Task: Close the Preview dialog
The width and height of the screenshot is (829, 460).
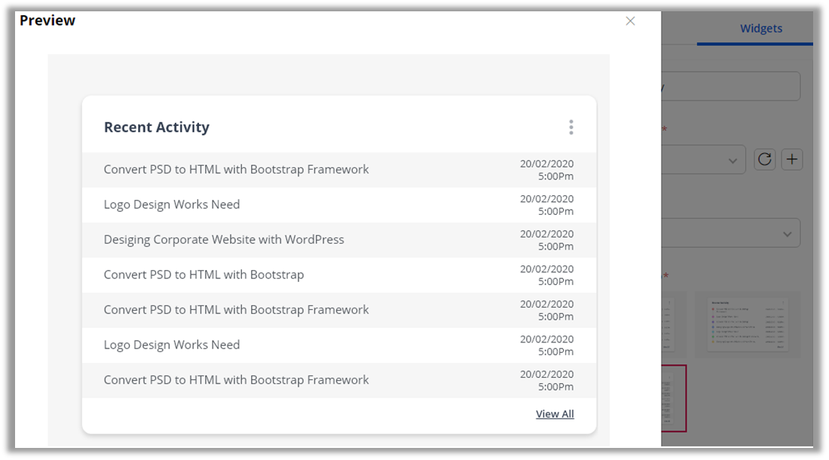Action: coord(630,21)
